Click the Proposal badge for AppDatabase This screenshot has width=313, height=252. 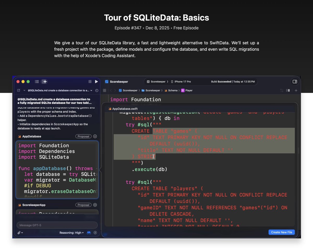[83, 136]
